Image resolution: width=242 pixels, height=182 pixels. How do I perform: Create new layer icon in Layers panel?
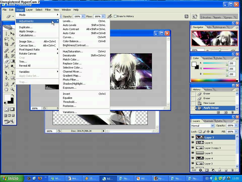[x=226, y=170]
